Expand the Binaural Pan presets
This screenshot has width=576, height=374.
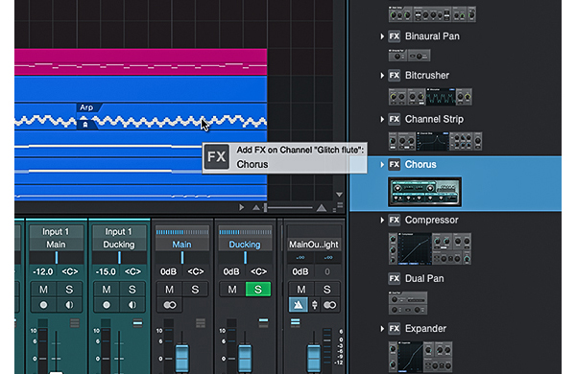pos(382,36)
